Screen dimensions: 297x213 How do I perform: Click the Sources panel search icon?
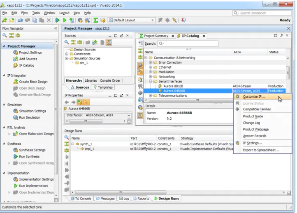[67, 42]
